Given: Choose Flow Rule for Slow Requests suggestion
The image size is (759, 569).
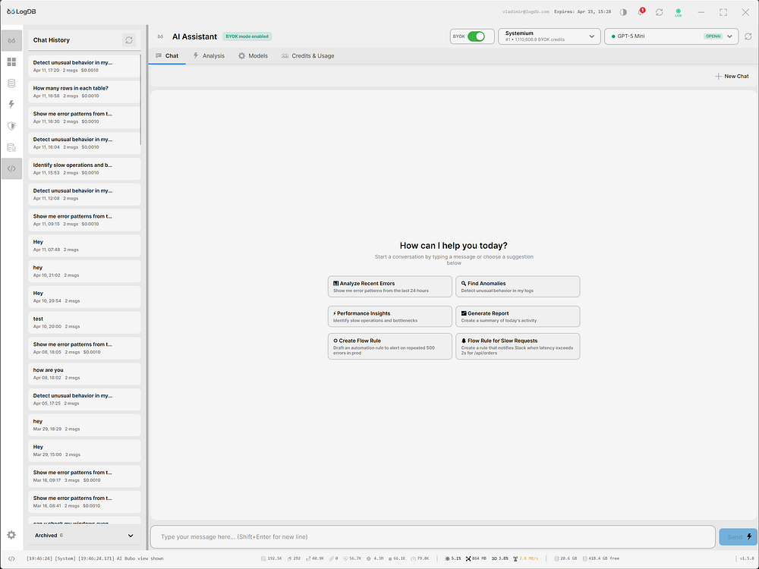Looking at the screenshot, I should point(518,347).
